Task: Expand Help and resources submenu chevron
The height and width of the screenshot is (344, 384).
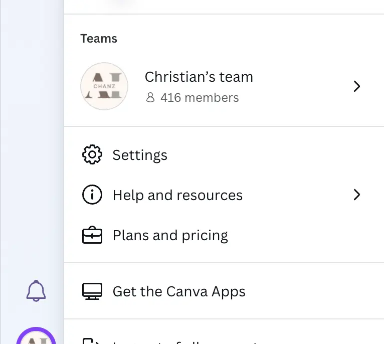Action: [x=357, y=195]
